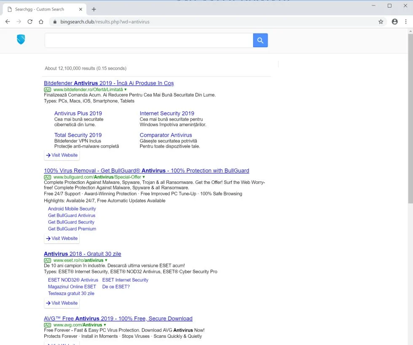Screen dimensions: 413x345
Task: Open the Magazinul Online ESET link
Action: (x=72, y=286)
